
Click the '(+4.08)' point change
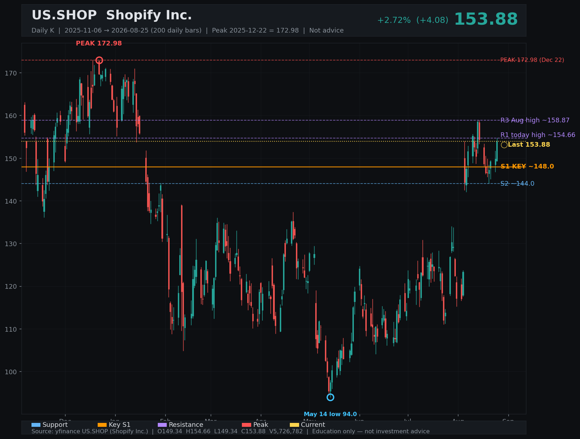432,20
